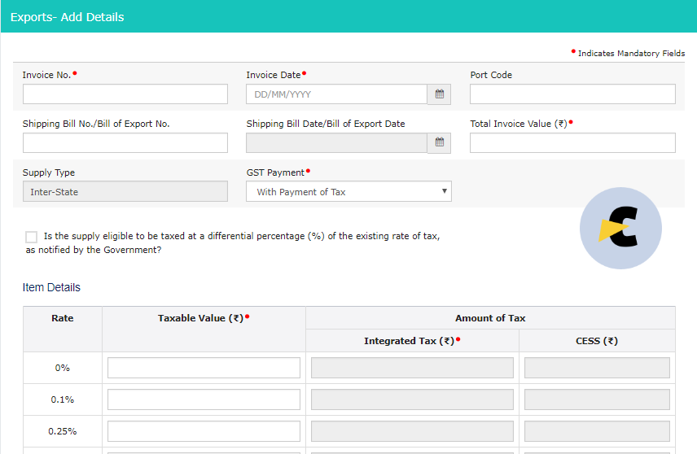Image resolution: width=697 pixels, height=454 pixels.
Task: Click Taxable Value field for 0.25% rate
Action: 204,431
